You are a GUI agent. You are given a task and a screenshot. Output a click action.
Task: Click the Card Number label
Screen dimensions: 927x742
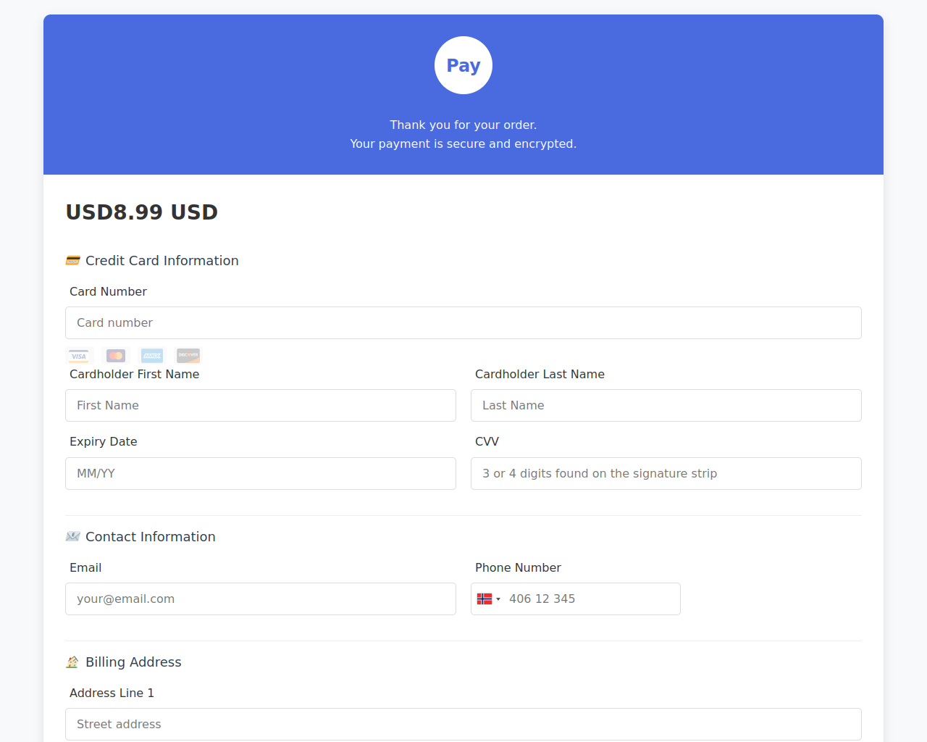(x=108, y=291)
